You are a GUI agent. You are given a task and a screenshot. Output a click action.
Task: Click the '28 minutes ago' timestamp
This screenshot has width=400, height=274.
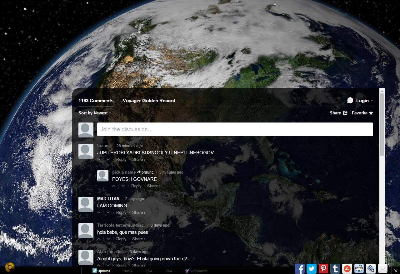tap(130, 146)
